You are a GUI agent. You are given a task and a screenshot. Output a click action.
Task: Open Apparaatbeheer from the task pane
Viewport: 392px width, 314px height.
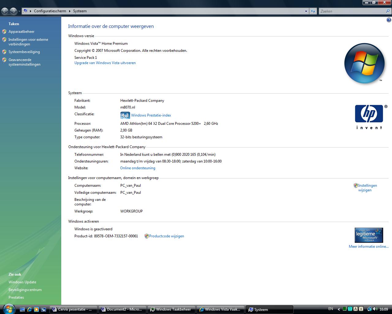click(x=21, y=32)
